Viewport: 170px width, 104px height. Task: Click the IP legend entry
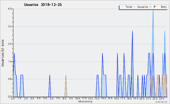[152, 7]
